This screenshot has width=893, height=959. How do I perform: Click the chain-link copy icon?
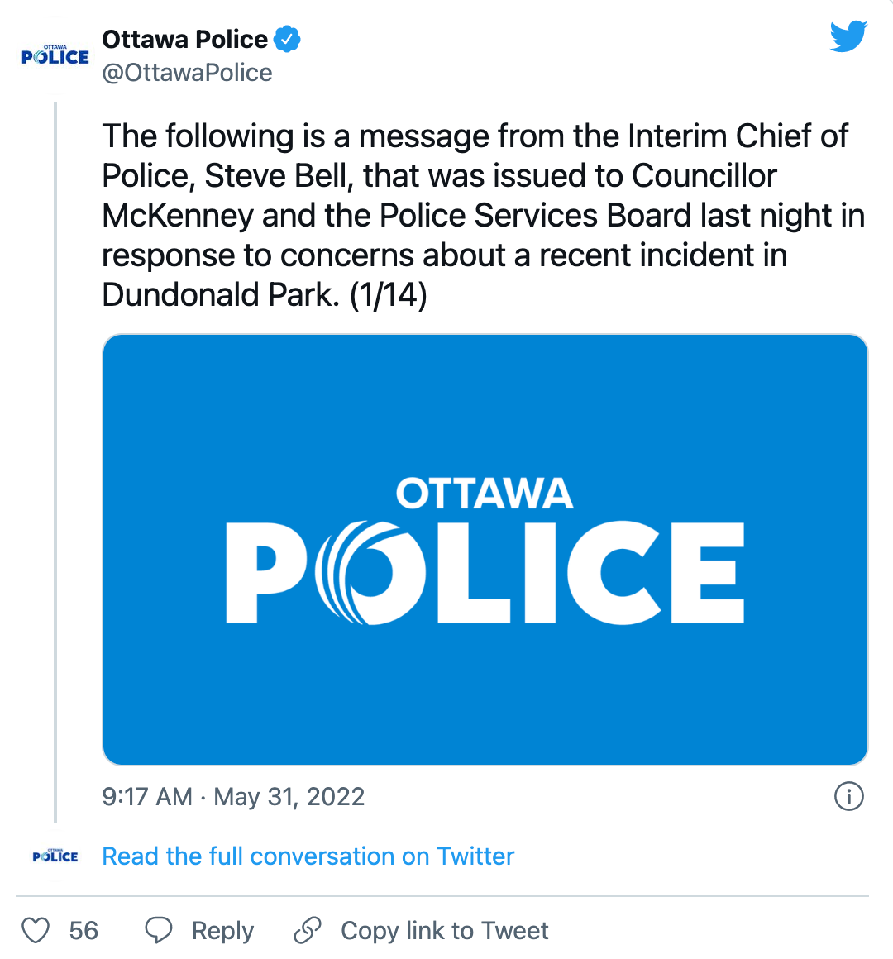pyautogui.click(x=308, y=930)
